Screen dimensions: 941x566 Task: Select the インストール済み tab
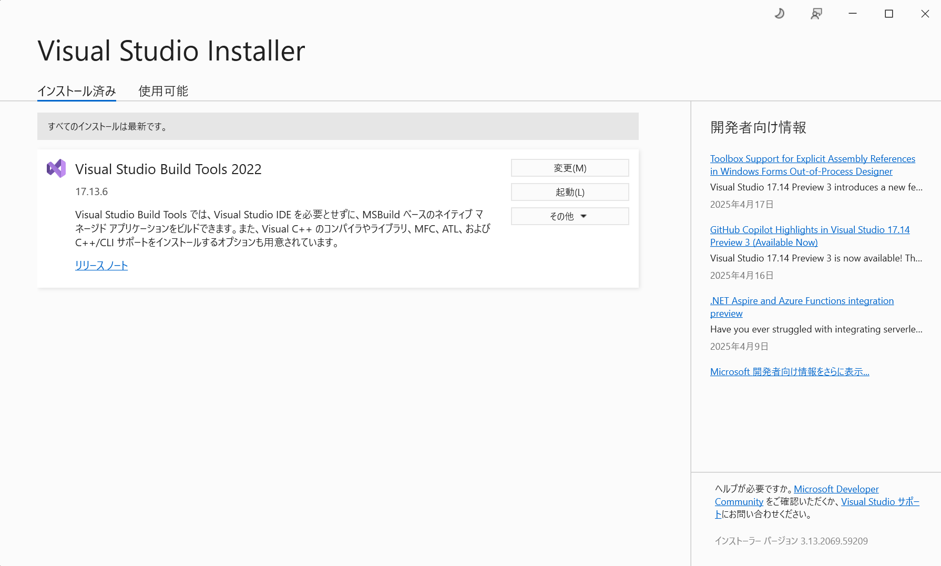[77, 91]
